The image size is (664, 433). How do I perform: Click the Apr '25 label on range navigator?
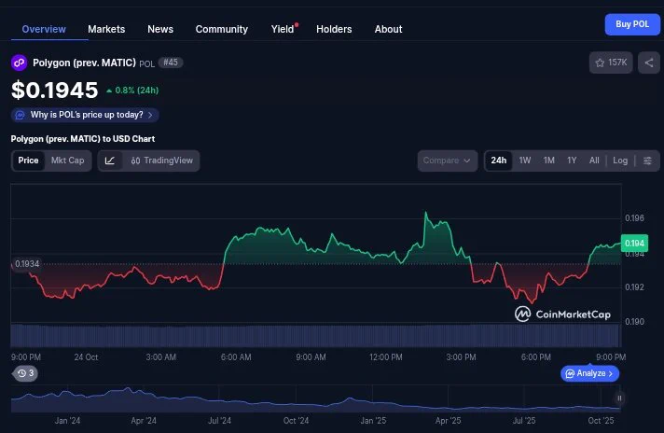click(x=448, y=421)
